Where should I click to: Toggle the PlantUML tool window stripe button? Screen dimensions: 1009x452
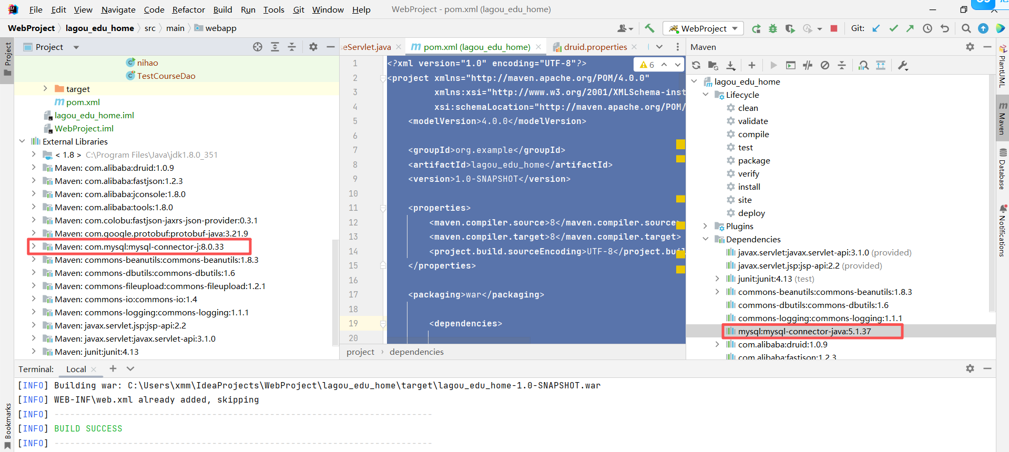click(x=1003, y=67)
